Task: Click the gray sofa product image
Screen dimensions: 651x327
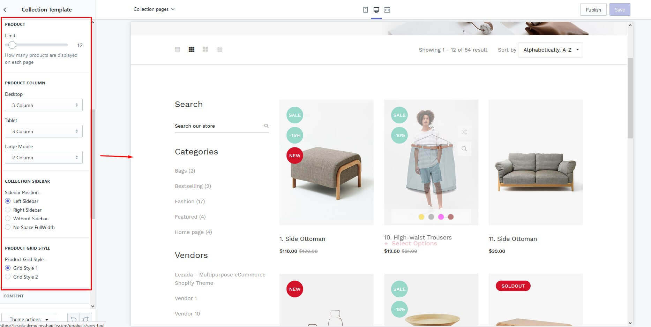Action: tap(536, 162)
